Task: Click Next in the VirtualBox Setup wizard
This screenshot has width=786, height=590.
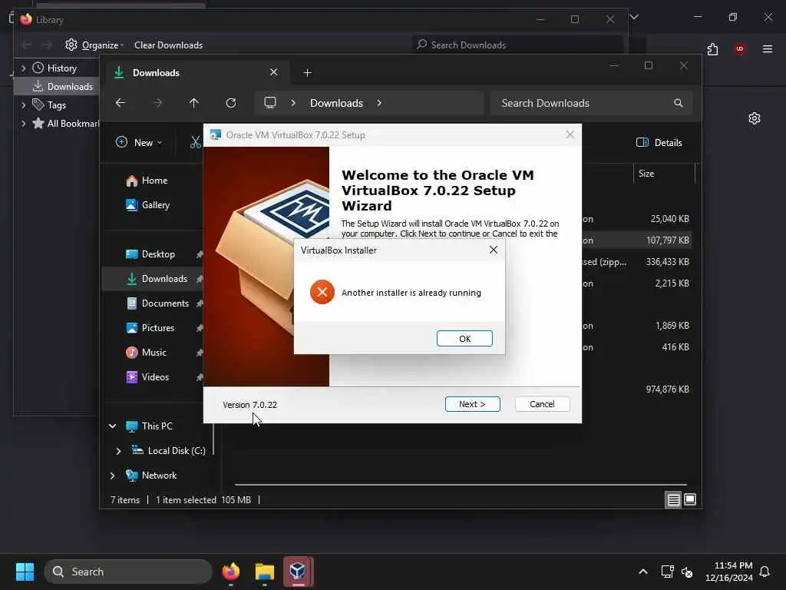Action: tap(472, 404)
